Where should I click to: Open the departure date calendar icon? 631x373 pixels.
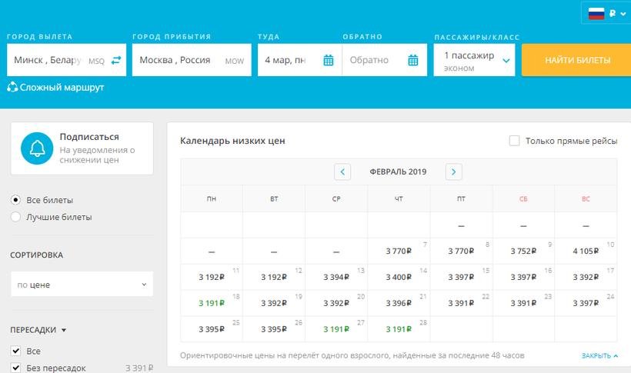[329, 61]
